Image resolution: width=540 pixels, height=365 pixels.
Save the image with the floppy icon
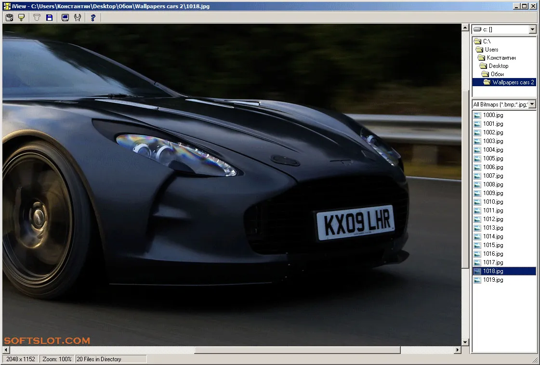(x=49, y=17)
